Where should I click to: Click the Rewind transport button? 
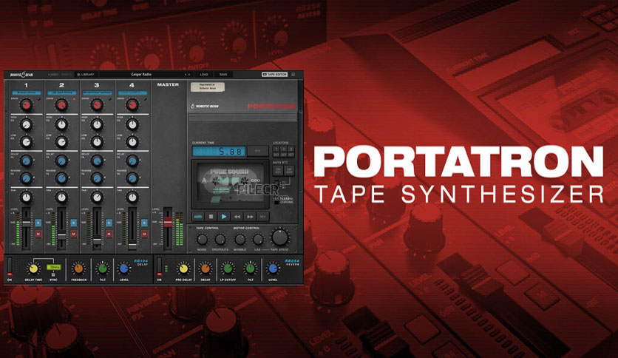pyautogui.click(x=237, y=217)
